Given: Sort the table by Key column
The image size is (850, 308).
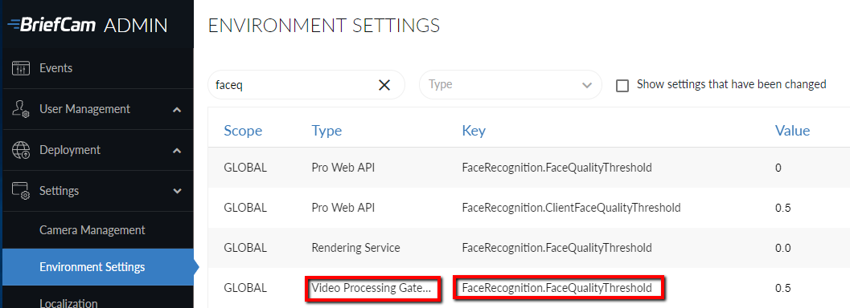Looking at the screenshot, I should tap(473, 131).
